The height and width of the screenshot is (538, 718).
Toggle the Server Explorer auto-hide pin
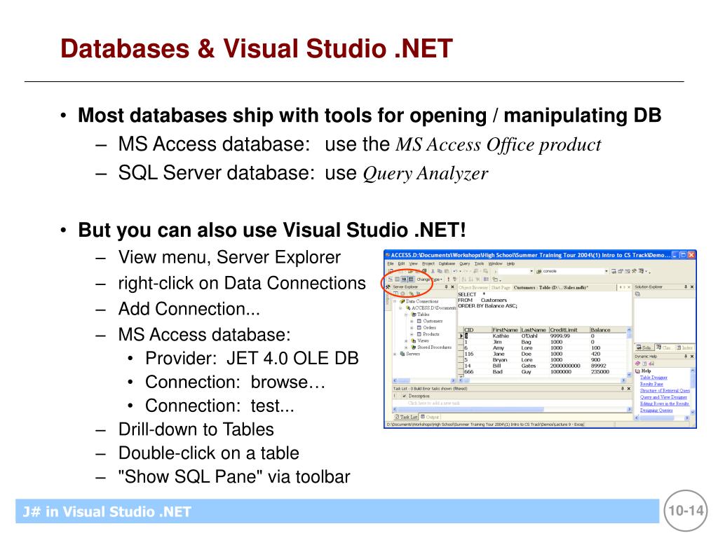pos(446,287)
